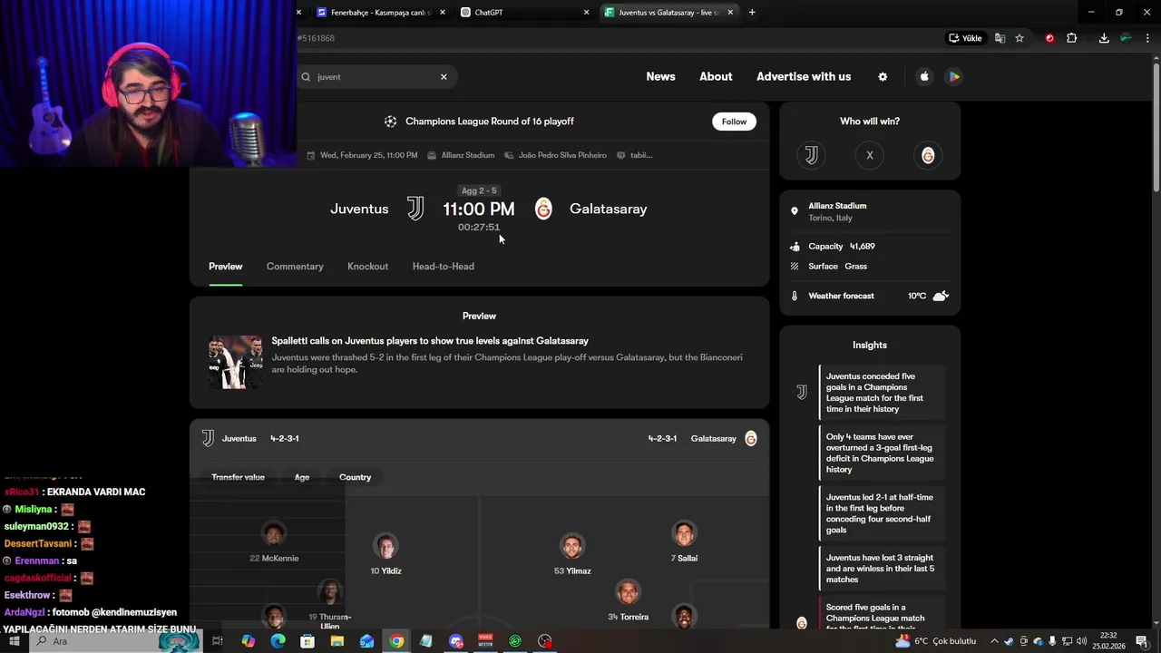Open Advertise with us link
Viewport: 1161px width, 653px height.
pos(804,77)
